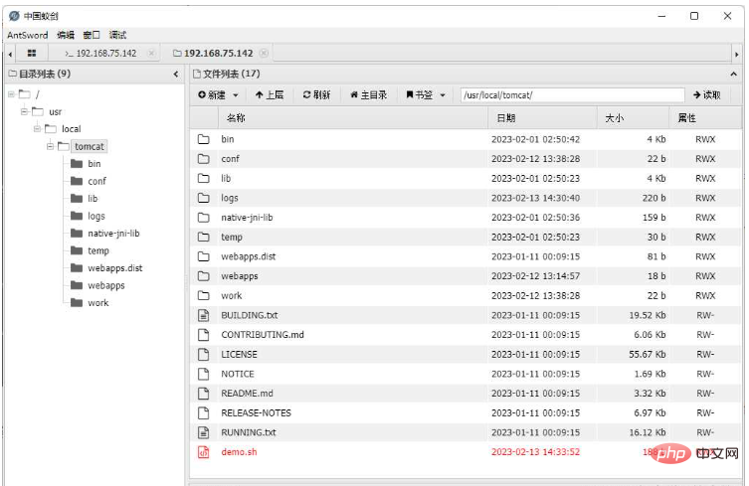Viewport: 749px width, 486px height.
Task: Click the webapps folder icon in file list
Action: pyautogui.click(x=204, y=276)
